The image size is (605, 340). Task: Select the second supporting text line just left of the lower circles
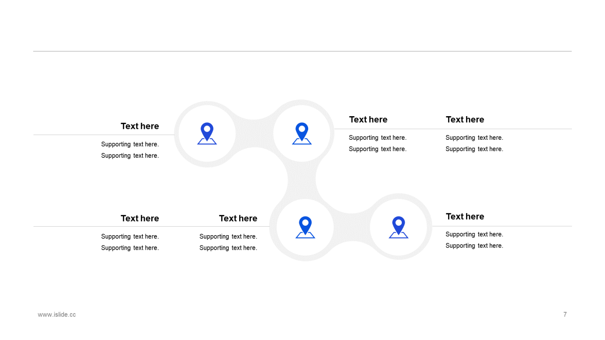(228, 248)
